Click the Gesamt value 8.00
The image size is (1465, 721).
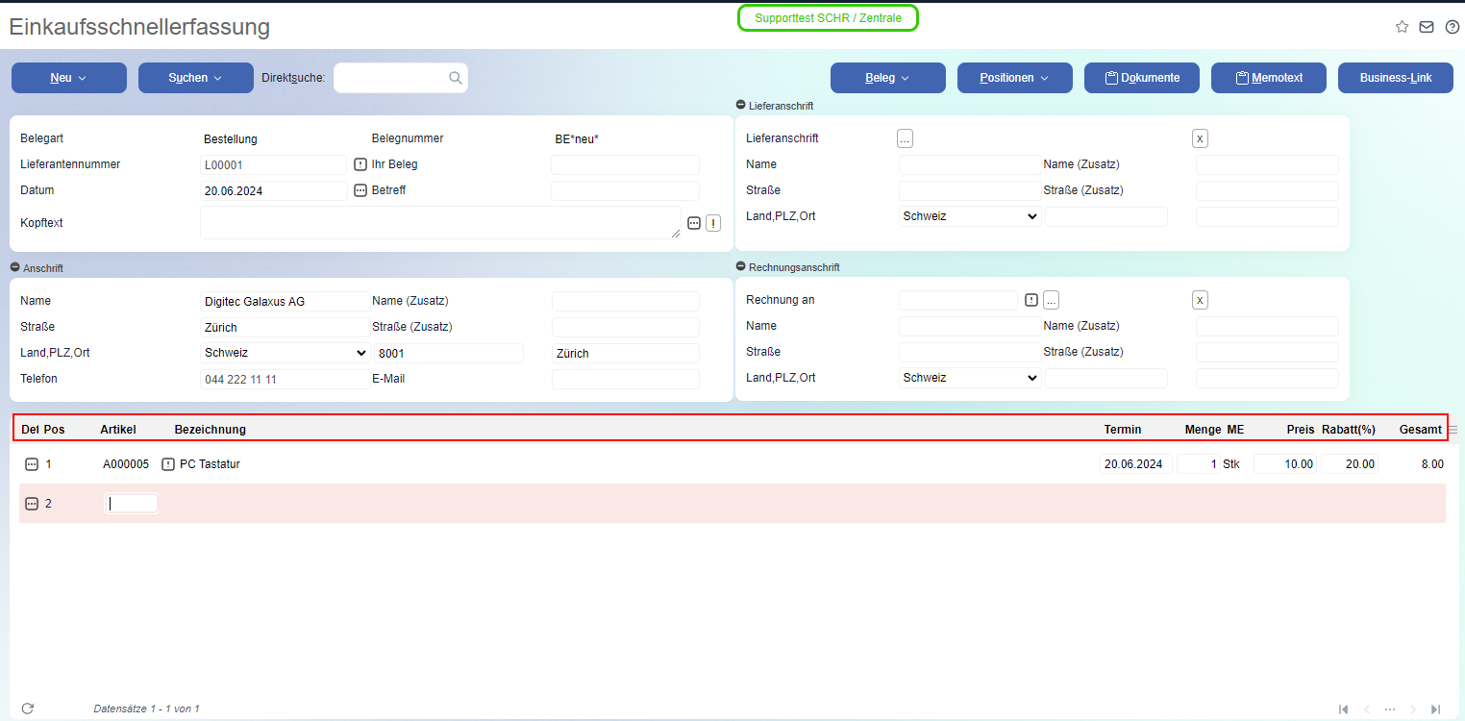[1432, 464]
